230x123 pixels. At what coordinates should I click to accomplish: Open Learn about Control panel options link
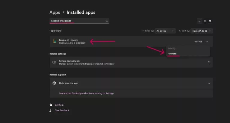[86, 93]
